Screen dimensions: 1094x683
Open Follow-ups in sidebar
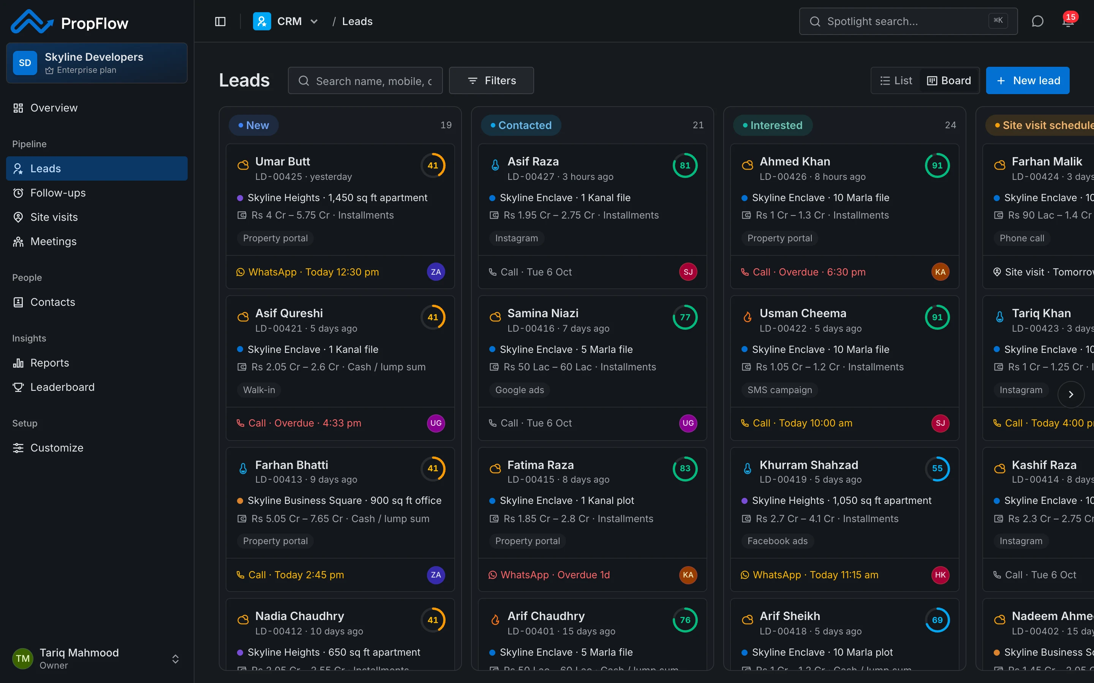click(97, 193)
